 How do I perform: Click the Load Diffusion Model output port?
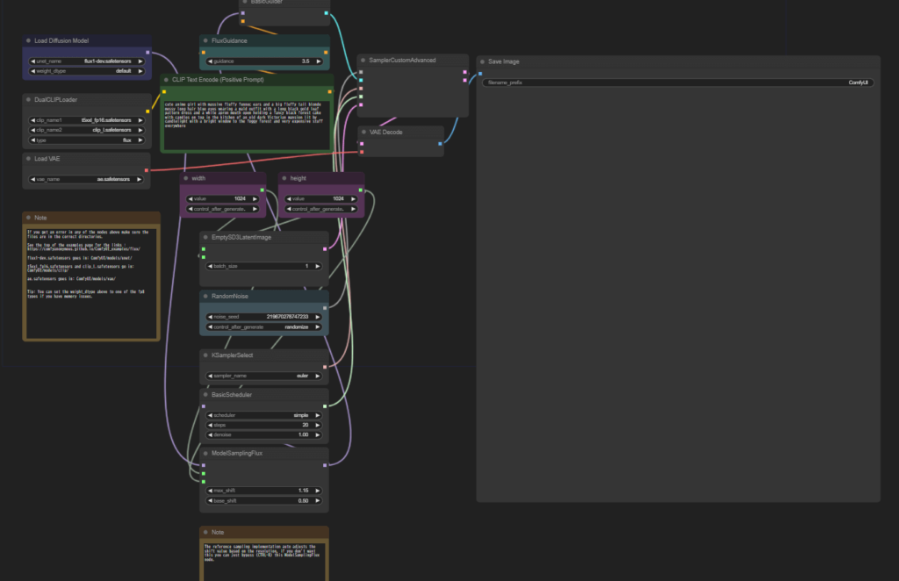[147, 52]
